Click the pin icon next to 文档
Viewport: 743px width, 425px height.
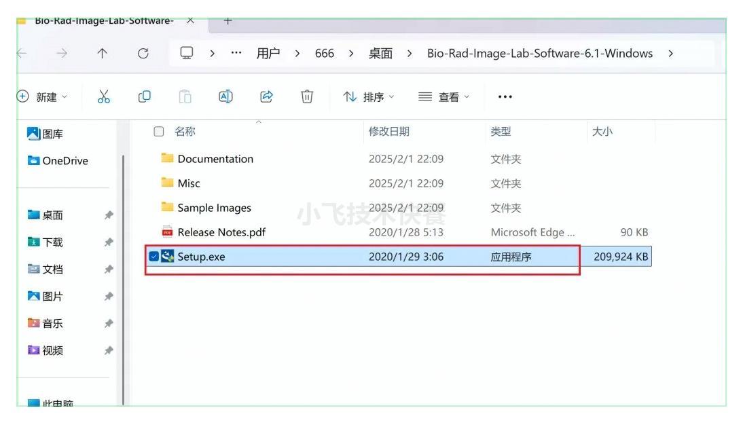click(109, 269)
